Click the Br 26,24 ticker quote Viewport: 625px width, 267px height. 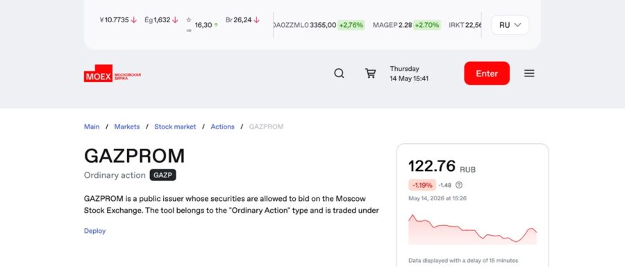click(x=242, y=19)
